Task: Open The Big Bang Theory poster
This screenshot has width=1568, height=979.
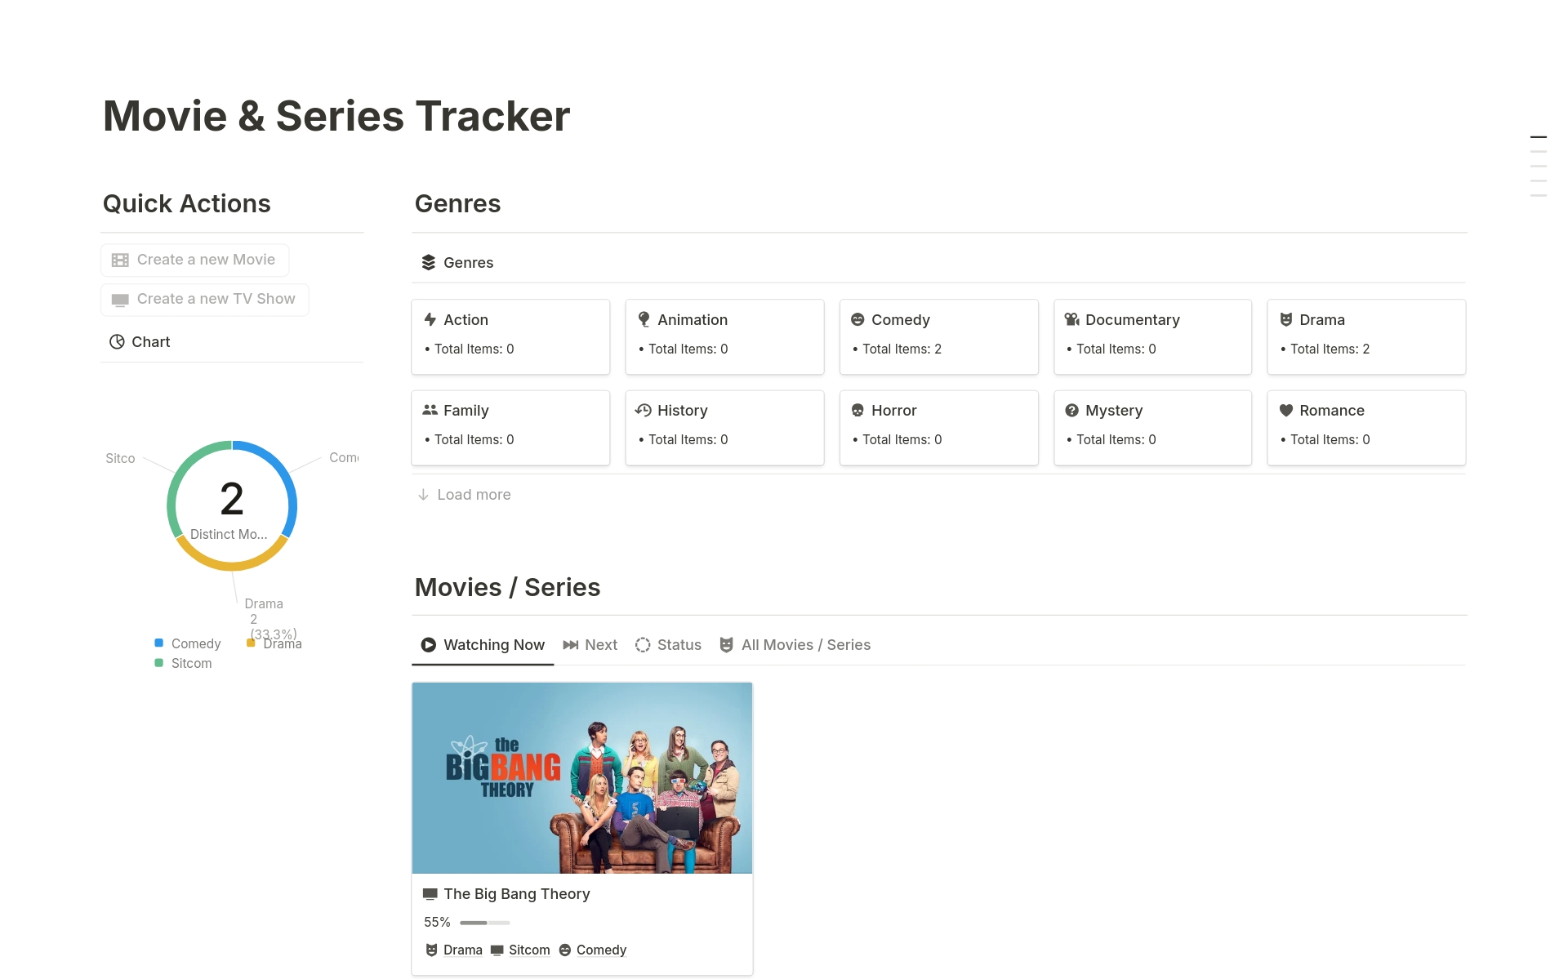Action: (x=581, y=777)
